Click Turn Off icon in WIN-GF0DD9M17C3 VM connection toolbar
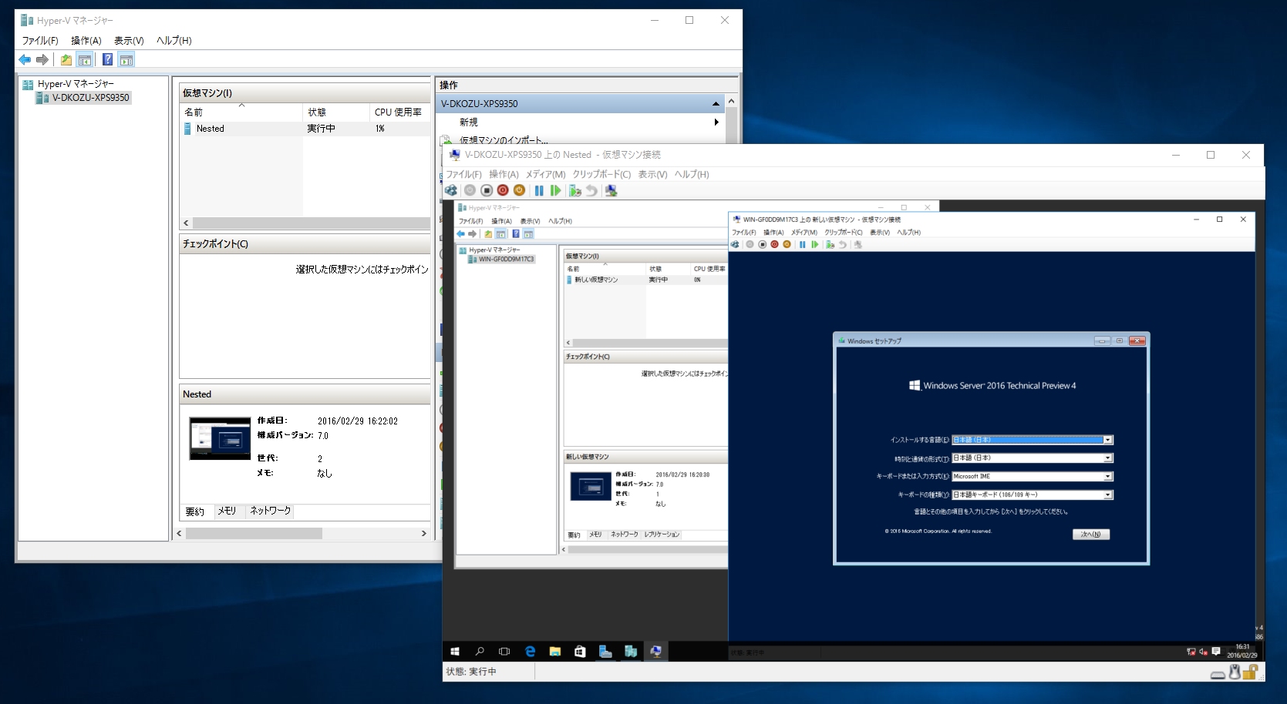The height and width of the screenshot is (704, 1287). click(x=762, y=244)
